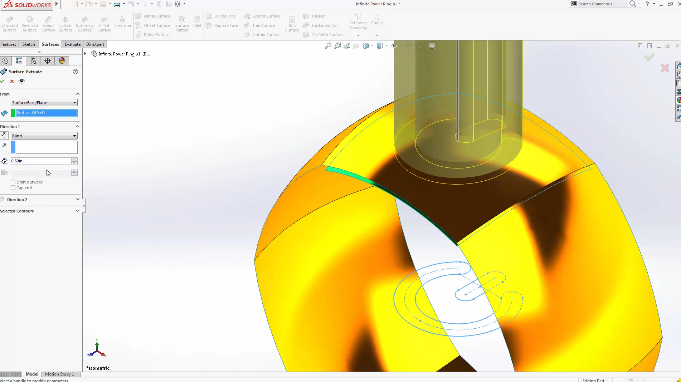Increment the 0.50in depth with up stepper
The image size is (681, 382).
74,160
